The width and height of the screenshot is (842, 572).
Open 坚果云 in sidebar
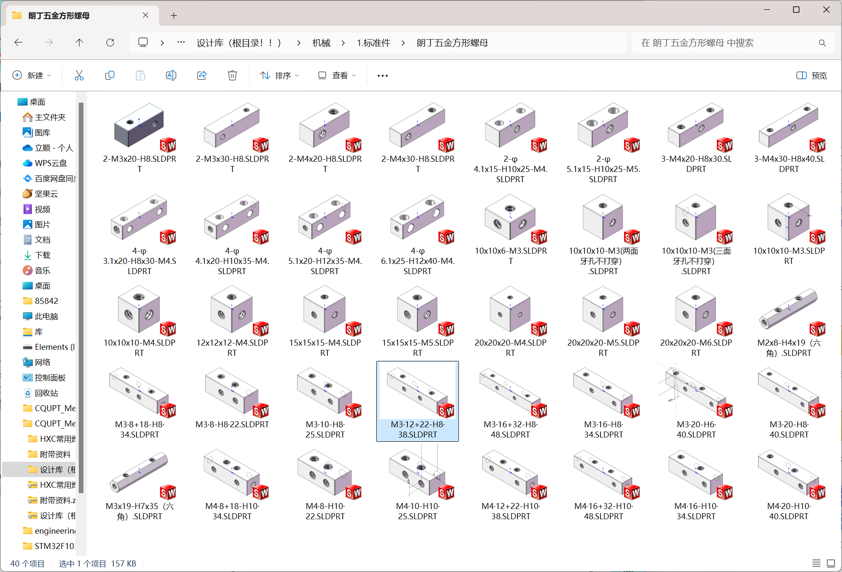click(40, 194)
